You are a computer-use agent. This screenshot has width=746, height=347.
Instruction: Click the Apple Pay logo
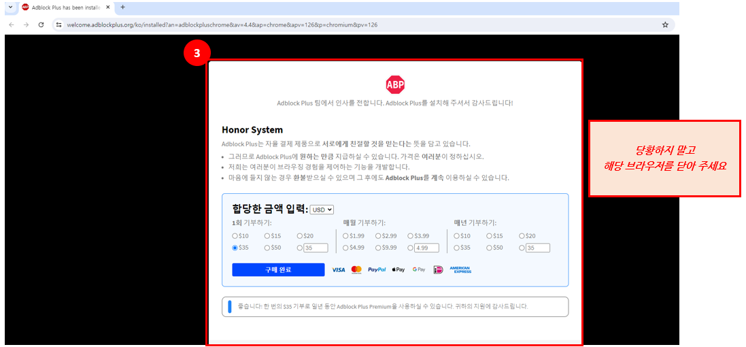click(x=399, y=270)
